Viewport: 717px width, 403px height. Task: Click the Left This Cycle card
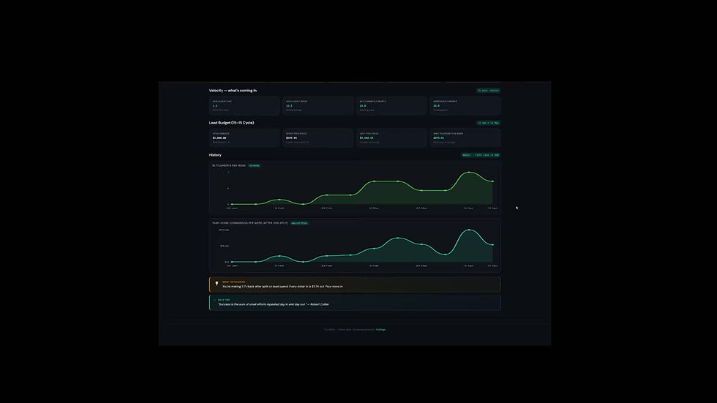point(391,138)
